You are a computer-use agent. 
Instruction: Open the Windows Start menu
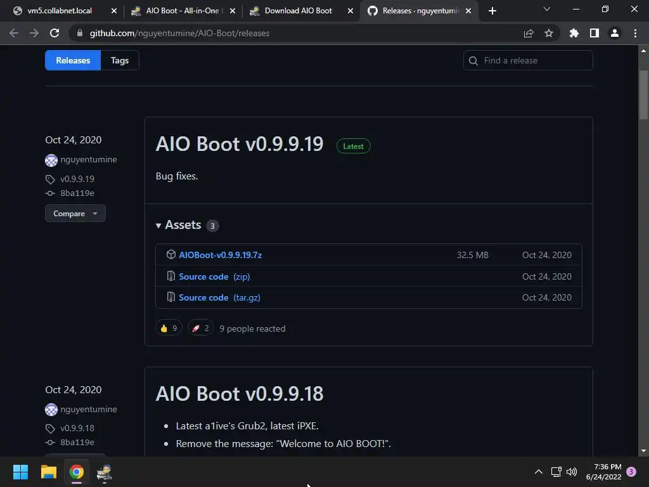20,472
